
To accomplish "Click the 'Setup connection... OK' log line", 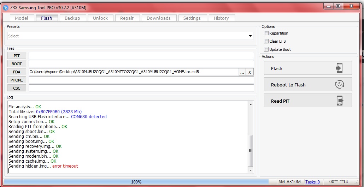I will click(31, 121).
